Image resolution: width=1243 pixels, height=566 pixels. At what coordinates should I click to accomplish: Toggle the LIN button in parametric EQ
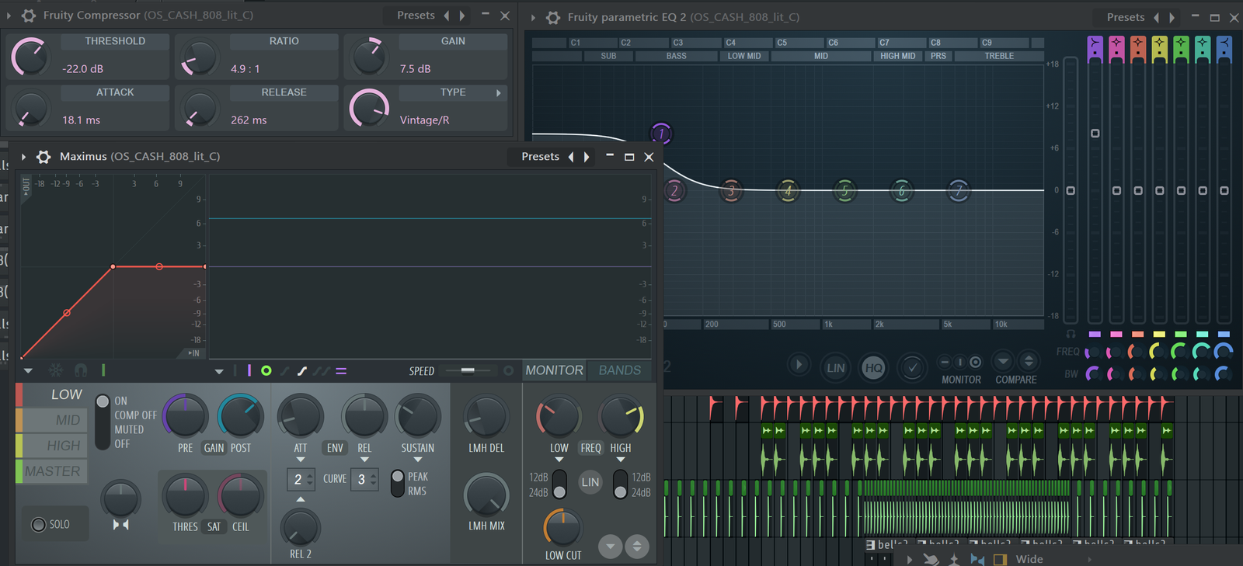coord(836,368)
